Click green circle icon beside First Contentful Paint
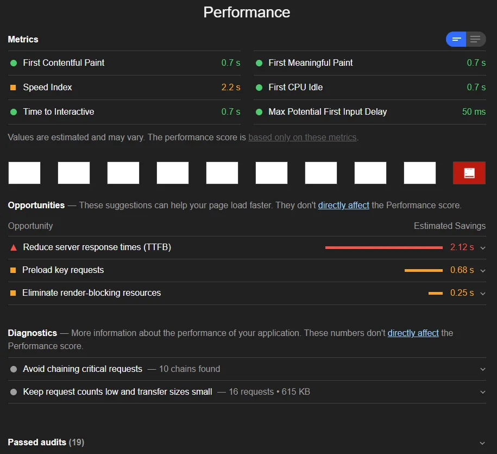The height and width of the screenshot is (454, 497). (x=14, y=63)
